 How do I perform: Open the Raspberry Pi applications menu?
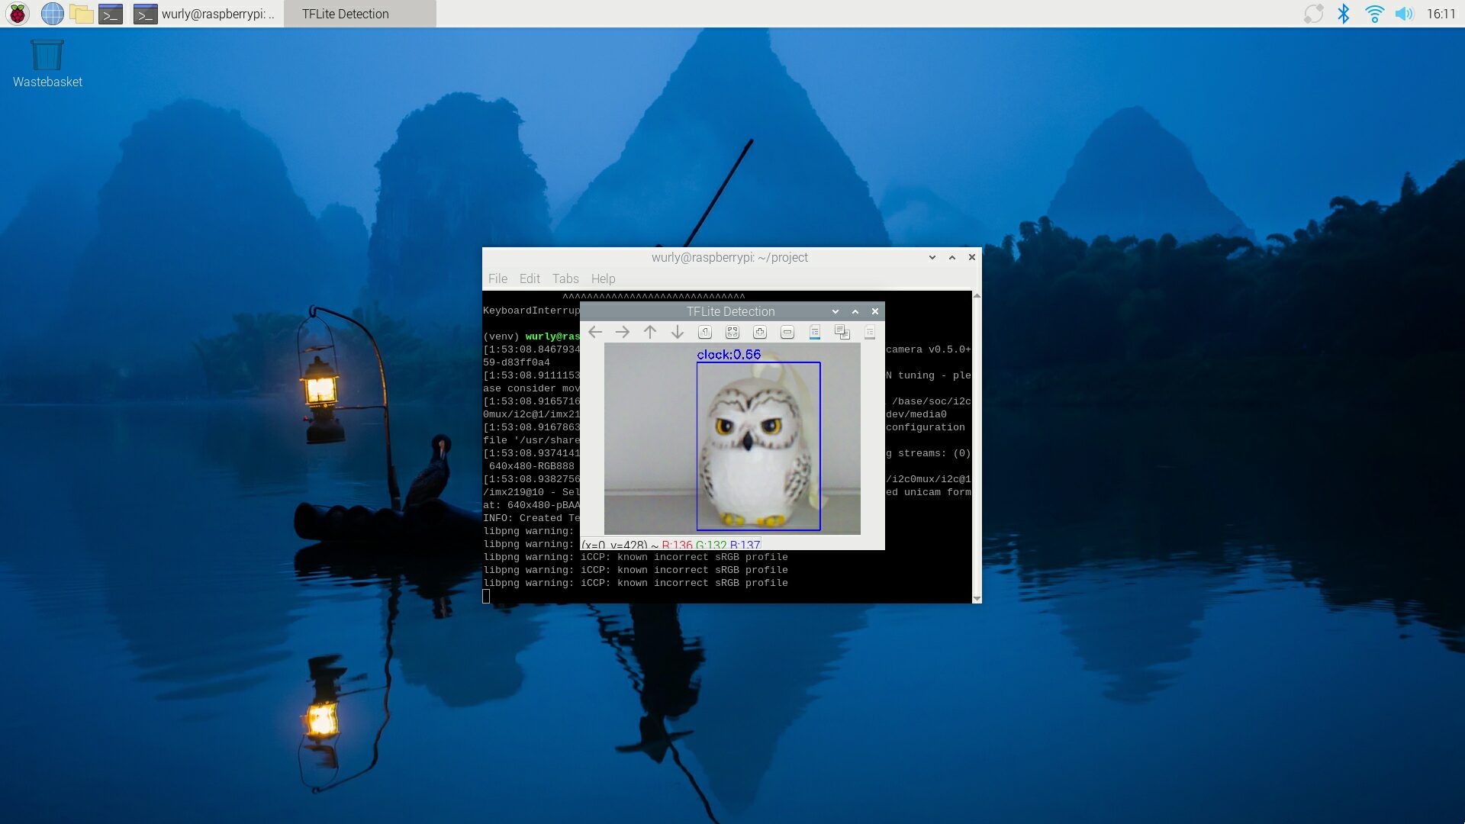coord(18,14)
